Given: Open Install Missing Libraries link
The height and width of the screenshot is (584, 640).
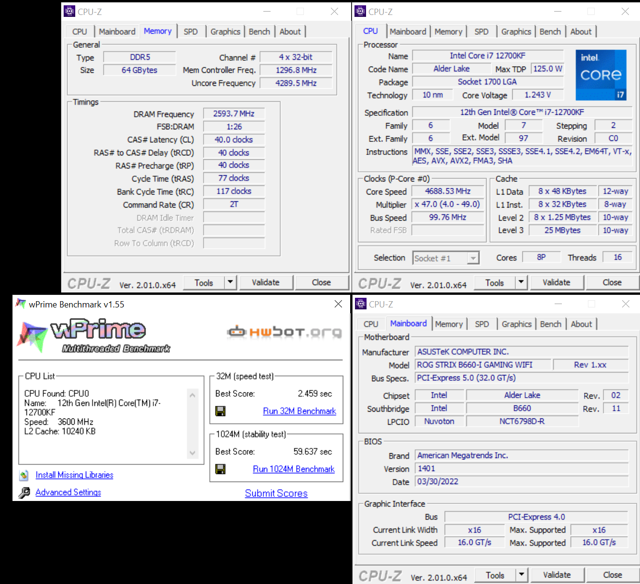Looking at the screenshot, I should click(x=74, y=475).
